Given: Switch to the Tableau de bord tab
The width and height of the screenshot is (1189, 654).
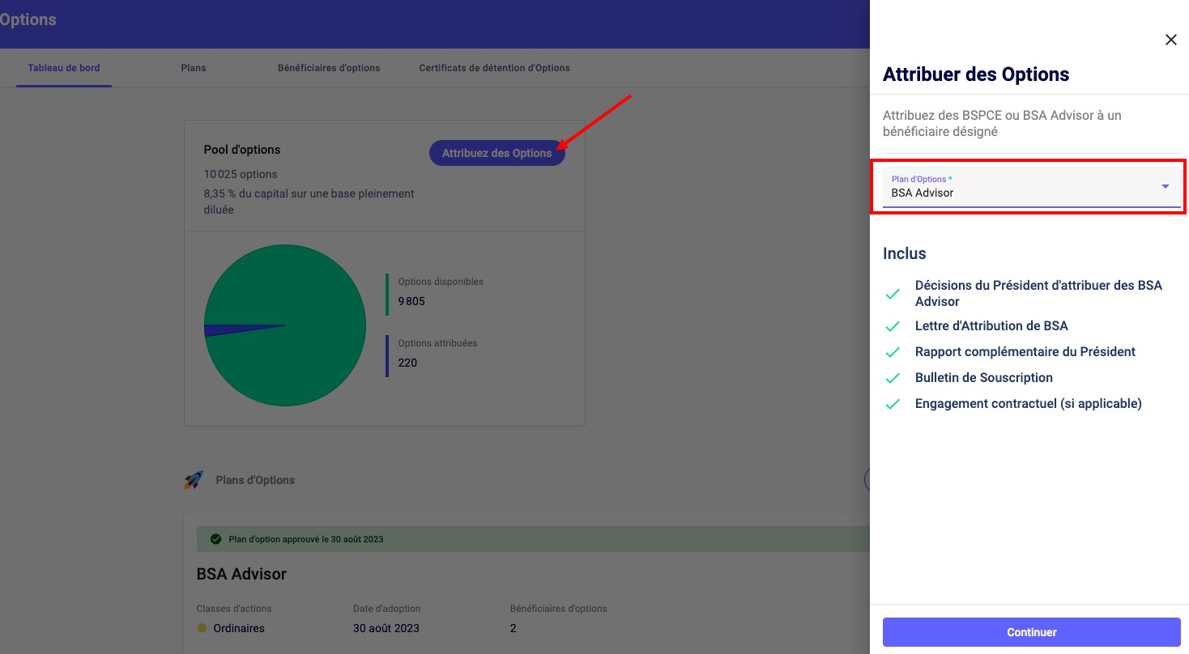Looking at the screenshot, I should coord(64,68).
